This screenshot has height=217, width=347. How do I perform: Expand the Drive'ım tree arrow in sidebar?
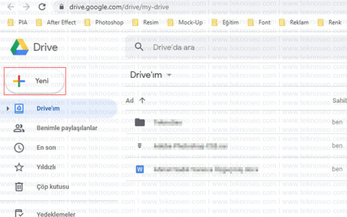pyautogui.click(x=8, y=108)
